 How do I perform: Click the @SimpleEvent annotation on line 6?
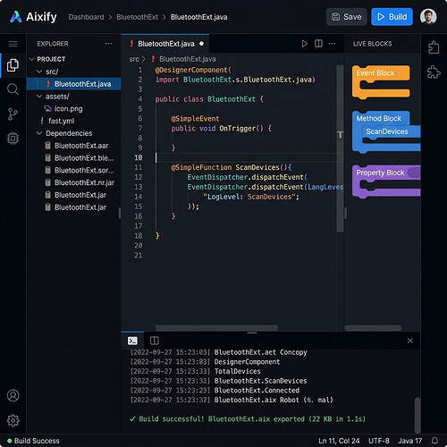click(x=195, y=119)
